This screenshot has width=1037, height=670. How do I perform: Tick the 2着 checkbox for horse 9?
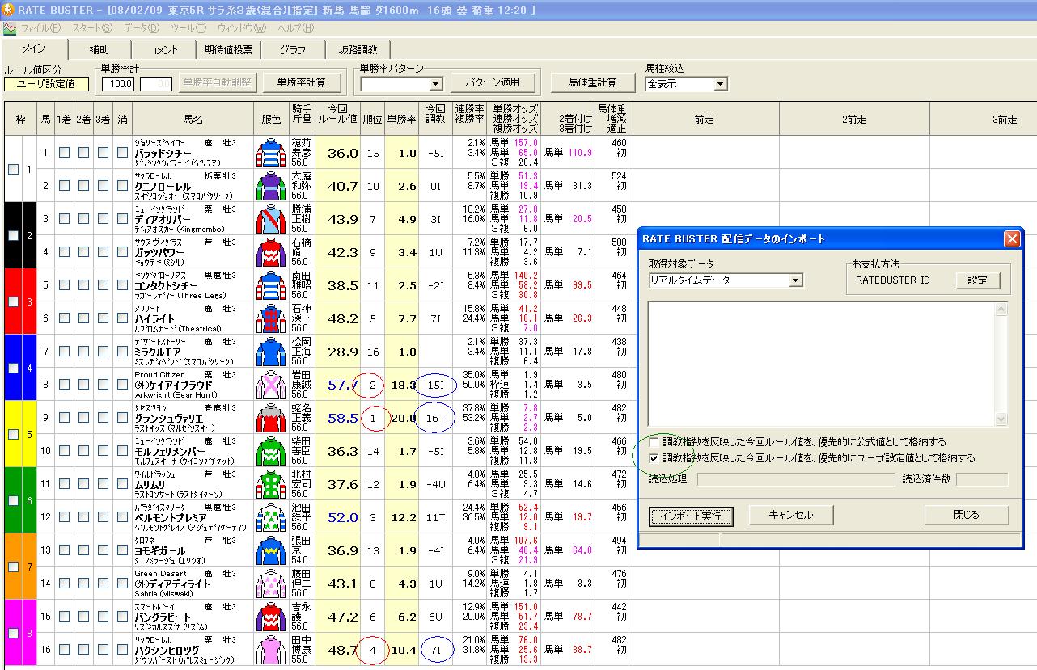pos(83,418)
